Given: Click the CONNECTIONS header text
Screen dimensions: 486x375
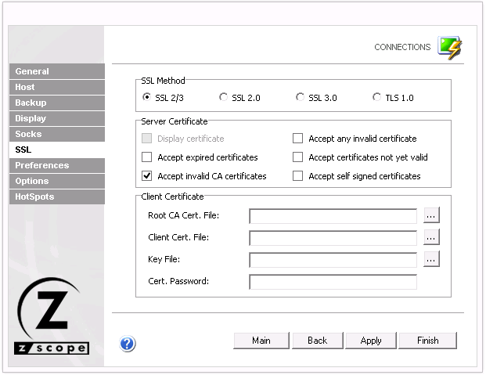Looking at the screenshot, I should 402,47.
